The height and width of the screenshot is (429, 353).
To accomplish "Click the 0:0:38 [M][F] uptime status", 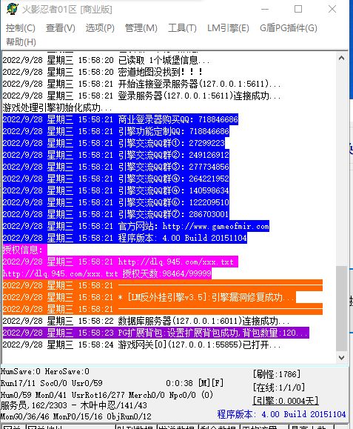I will tap(195, 383).
